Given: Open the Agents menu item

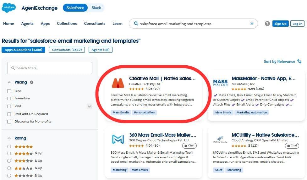Looking at the screenshot, I should pyautogui.click(x=27, y=24).
